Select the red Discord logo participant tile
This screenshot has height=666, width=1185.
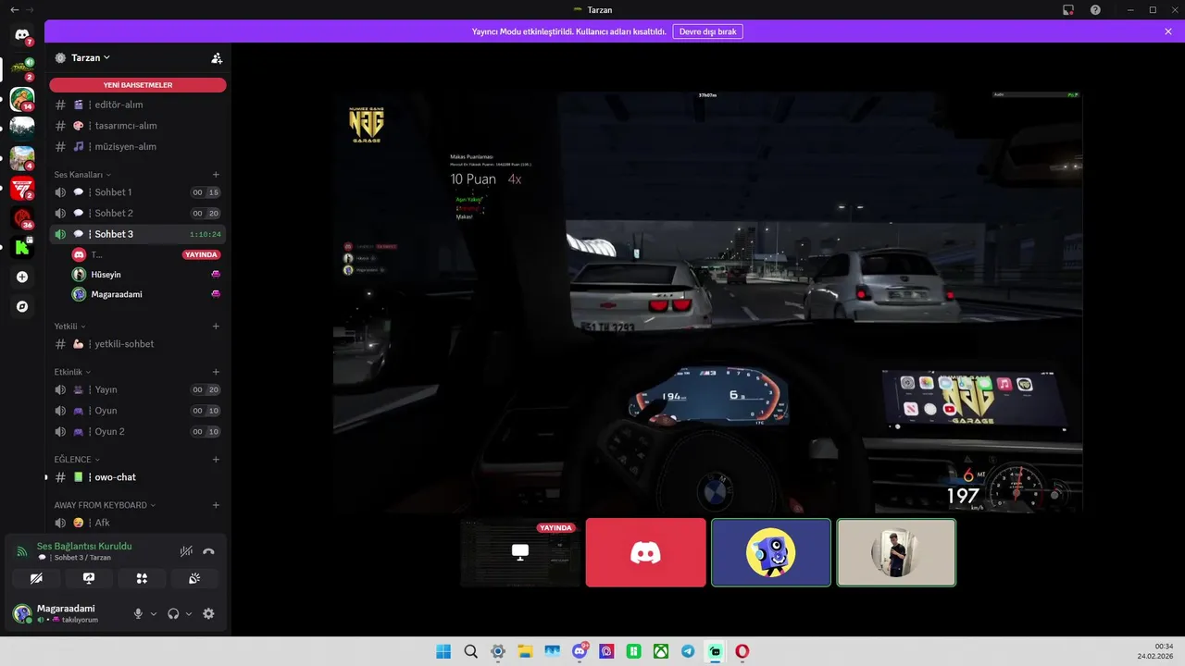point(645,552)
